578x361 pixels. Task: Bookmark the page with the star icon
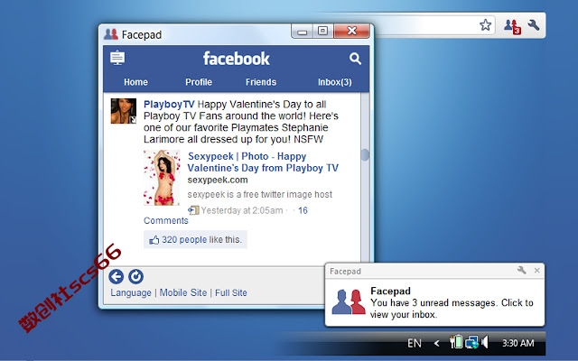[486, 25]
